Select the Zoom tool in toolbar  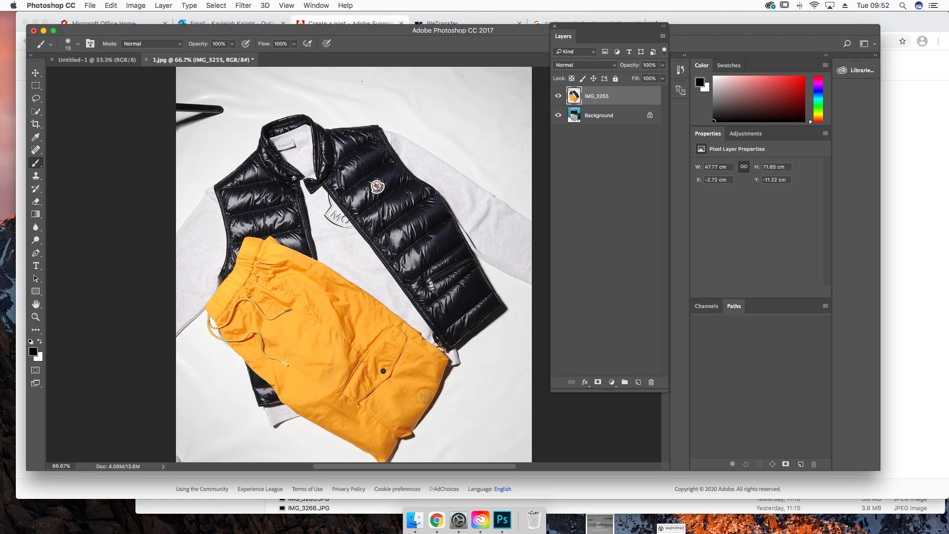[36, 317]
